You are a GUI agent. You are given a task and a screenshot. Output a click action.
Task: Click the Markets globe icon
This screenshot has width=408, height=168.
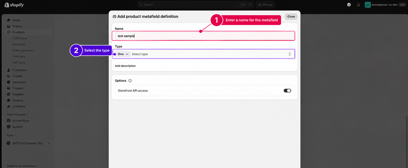(x=9, y=94)
